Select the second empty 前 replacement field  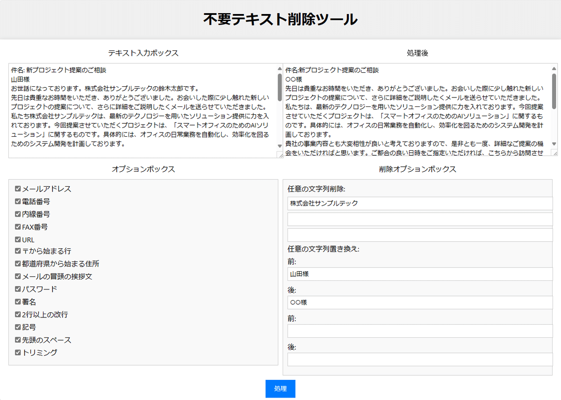pos(420,331)
